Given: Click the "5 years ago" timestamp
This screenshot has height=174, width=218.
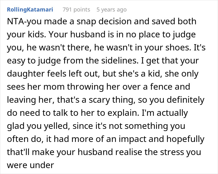Looking at the screenshot, I should [x=111, y=10].
